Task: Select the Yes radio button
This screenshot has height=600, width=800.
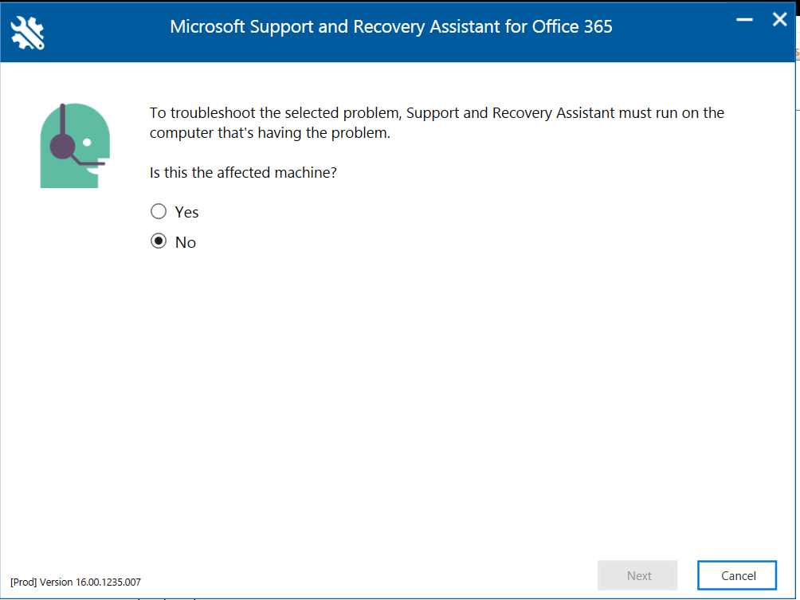Action: coord(159,211)
